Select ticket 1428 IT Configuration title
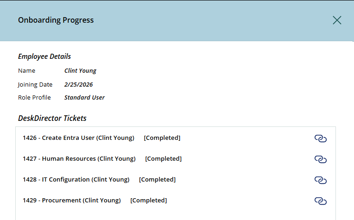 (x=76, y=179)
